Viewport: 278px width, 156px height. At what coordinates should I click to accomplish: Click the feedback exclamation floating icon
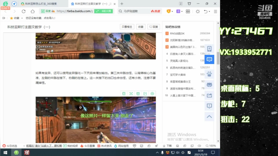click(209, 106)
